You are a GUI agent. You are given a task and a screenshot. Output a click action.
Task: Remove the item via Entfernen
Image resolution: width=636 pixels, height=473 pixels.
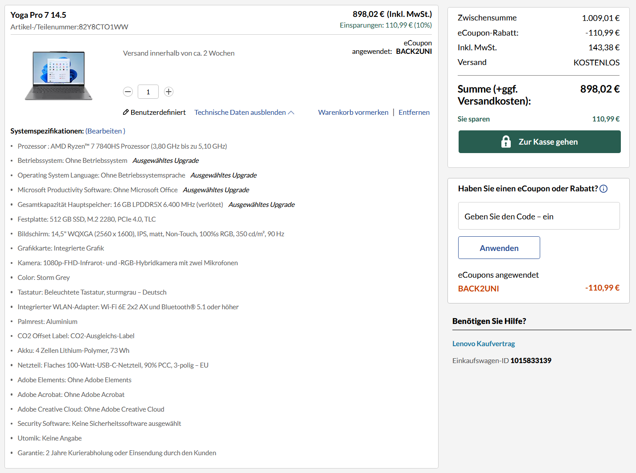[414, 112]
